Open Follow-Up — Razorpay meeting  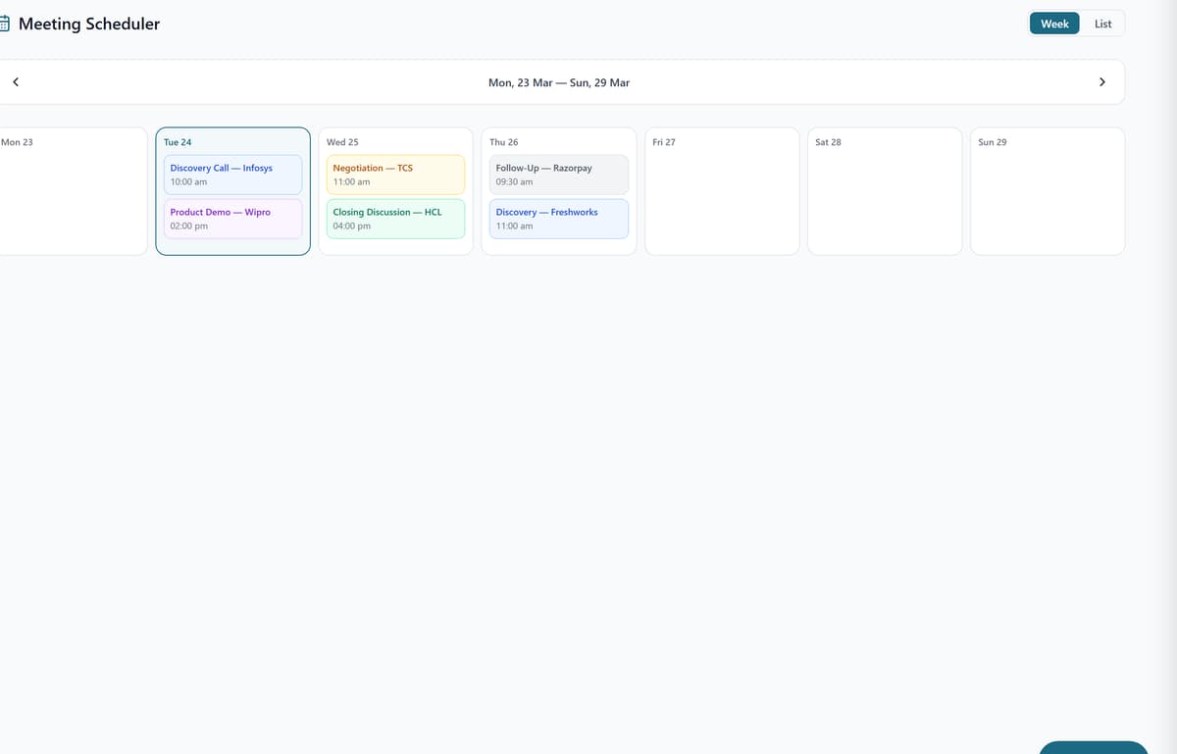tap(559, 175)
